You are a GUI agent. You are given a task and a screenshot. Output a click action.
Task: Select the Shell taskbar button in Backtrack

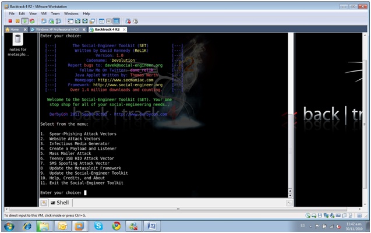click(x=59, y=203)
